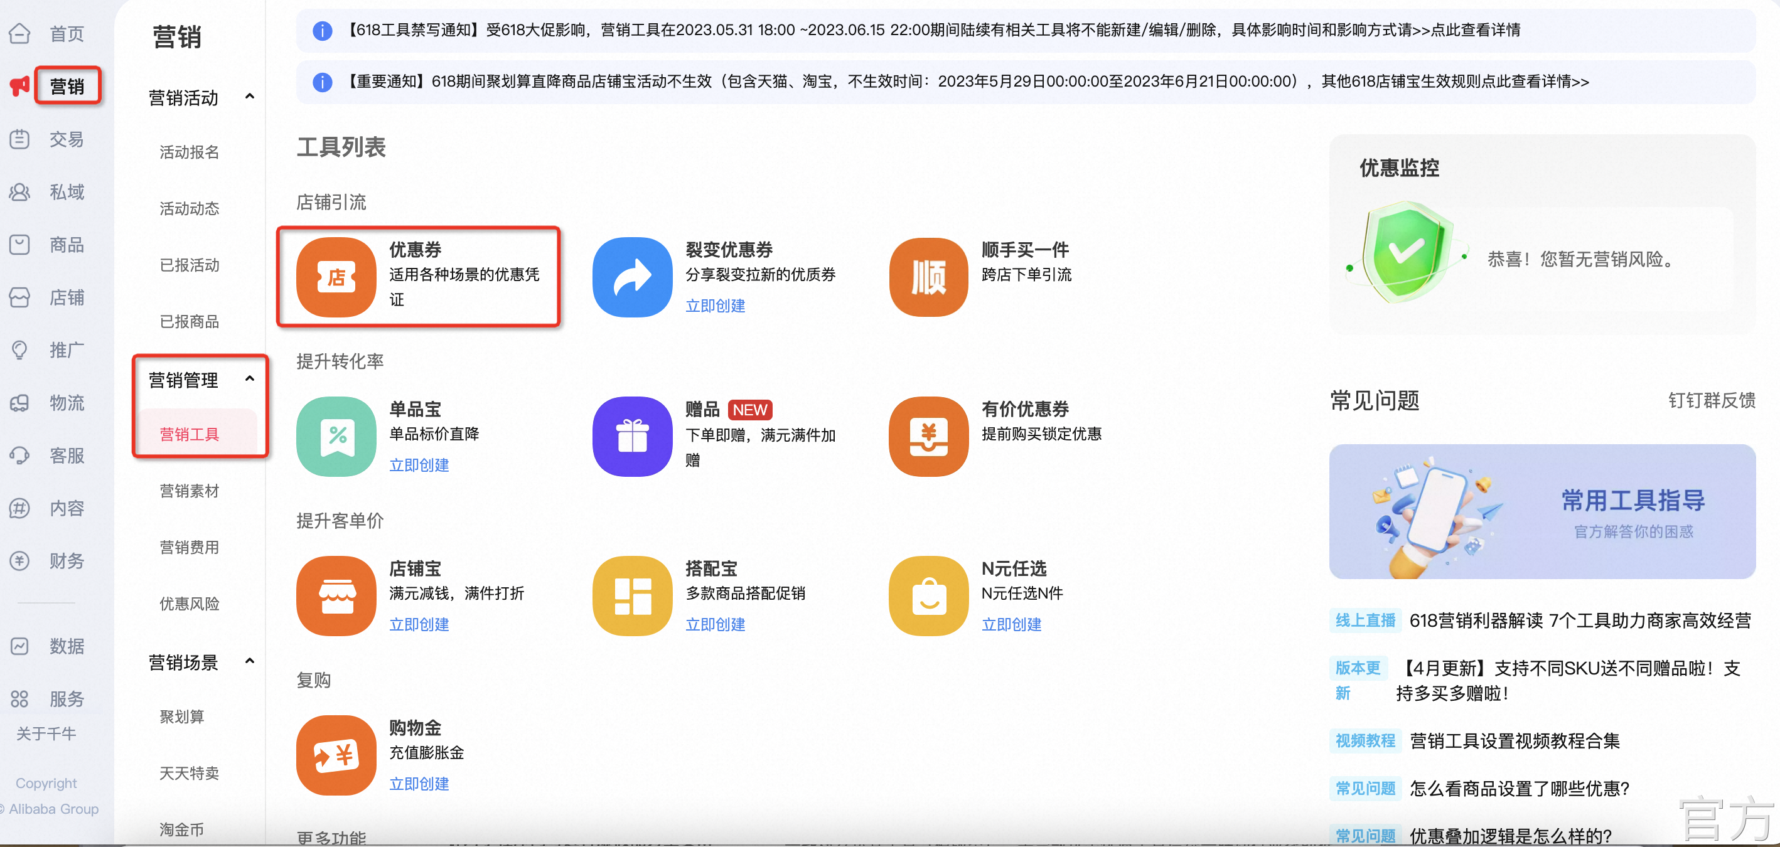Click the 数据 chart icon
This screenshot has width=1780, height=847.
pos(19,646)
